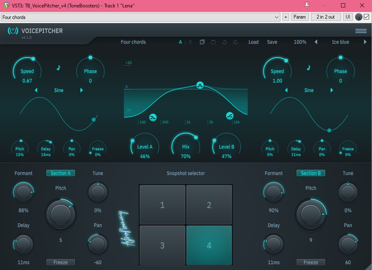Toggle Freeze button under Section B

point(311,262)
